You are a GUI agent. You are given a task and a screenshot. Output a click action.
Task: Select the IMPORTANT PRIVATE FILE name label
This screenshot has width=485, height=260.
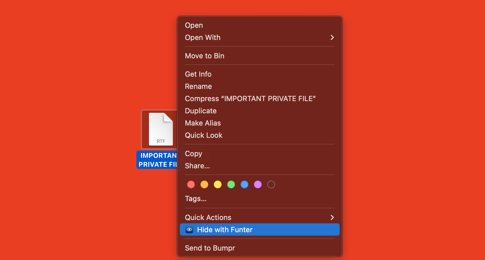[158, 160]
